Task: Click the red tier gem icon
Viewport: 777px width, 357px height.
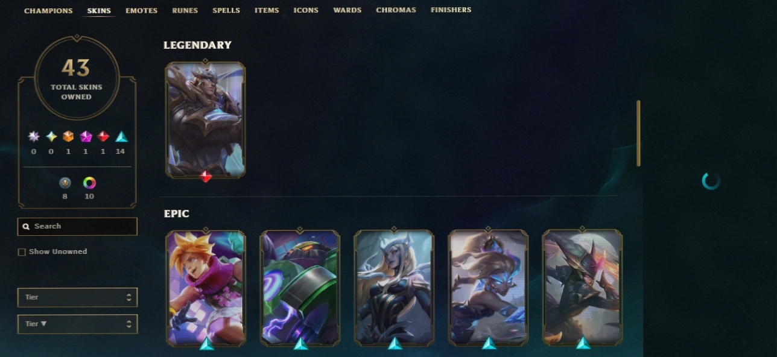Action: (x=103, y=136)
